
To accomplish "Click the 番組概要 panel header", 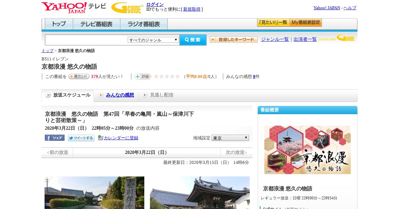I will [x=308, y=110].
